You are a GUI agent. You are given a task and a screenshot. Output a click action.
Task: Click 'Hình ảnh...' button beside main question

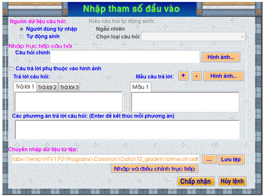(221, 57)
